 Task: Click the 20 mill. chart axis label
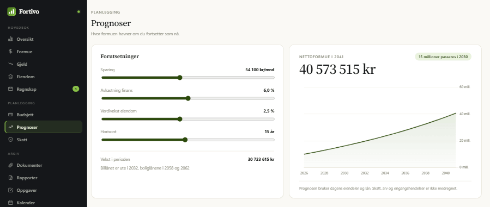465,141
